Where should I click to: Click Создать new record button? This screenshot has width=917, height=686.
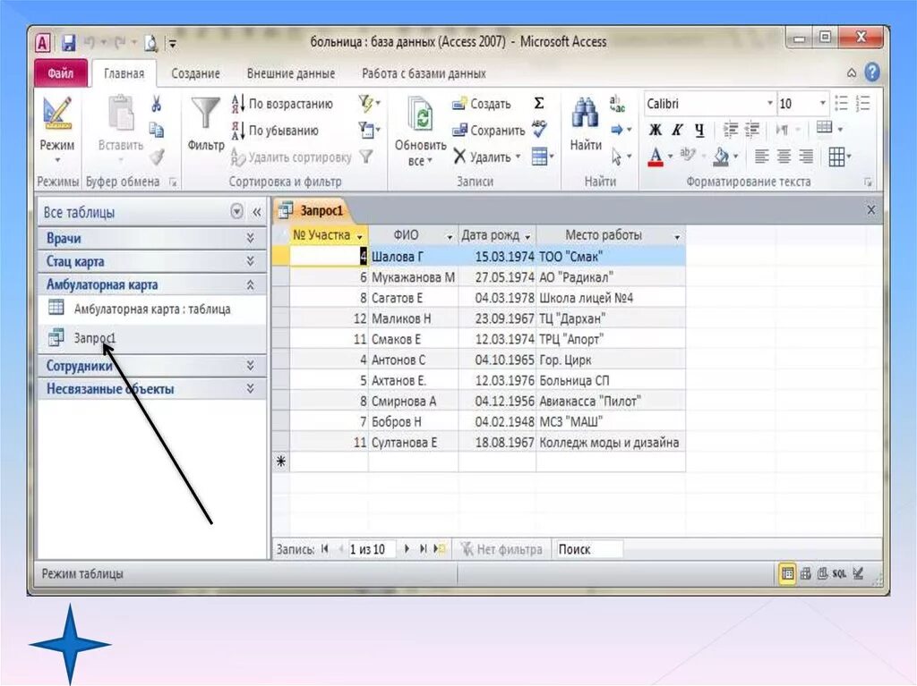tap(482, 104)
